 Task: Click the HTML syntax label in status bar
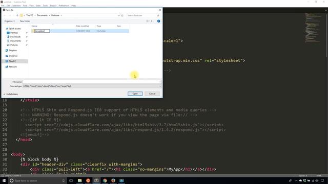coord(319,176)
